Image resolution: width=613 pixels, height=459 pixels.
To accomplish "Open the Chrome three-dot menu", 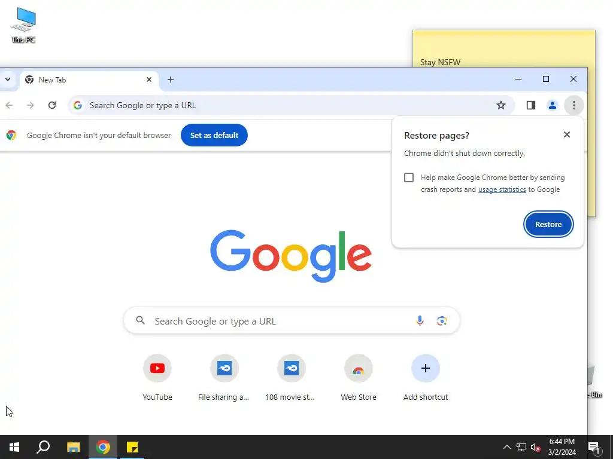I will pos(573,105).
